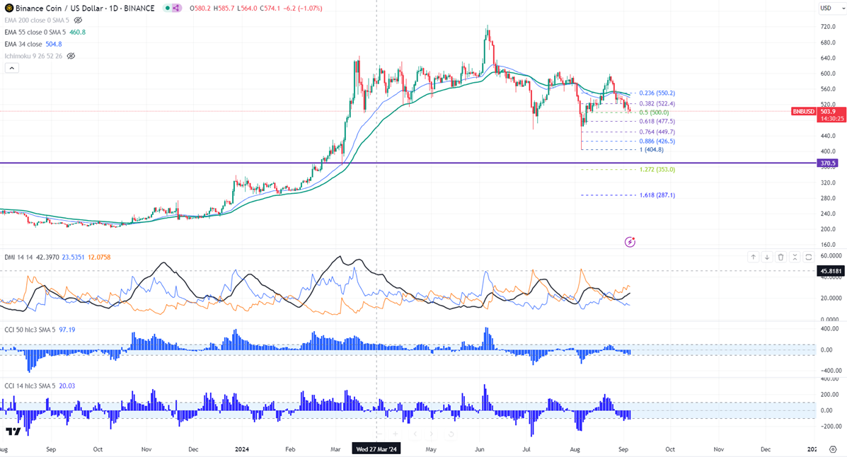The image size is (847, 457).
Task: Collapse the DMI pane
Action: (x=795, y=257)
